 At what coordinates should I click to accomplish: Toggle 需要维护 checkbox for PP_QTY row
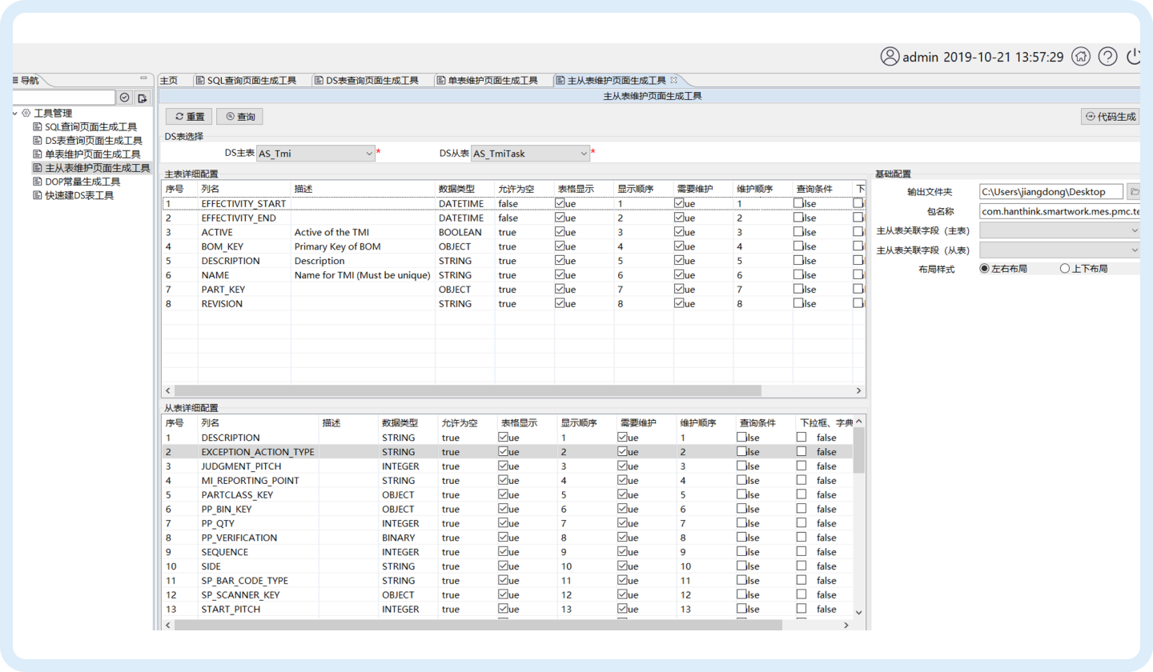click(622, 523)
